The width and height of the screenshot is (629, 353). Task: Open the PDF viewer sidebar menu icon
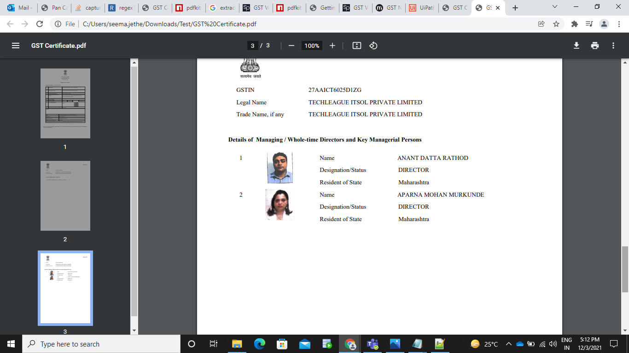pyautogui.click(x=16, y=46)
